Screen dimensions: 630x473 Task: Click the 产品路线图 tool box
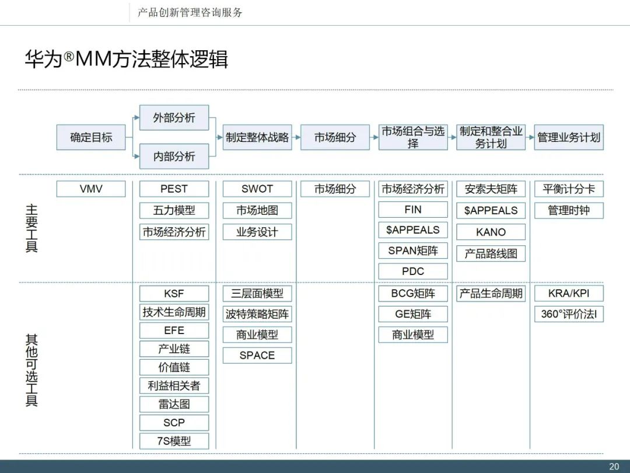491,253
